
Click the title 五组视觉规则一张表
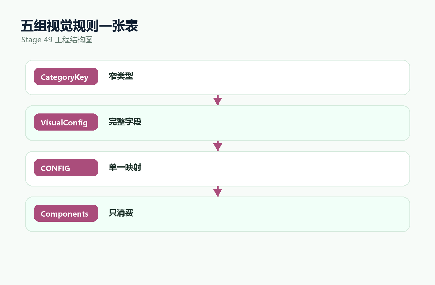[79, 26]
